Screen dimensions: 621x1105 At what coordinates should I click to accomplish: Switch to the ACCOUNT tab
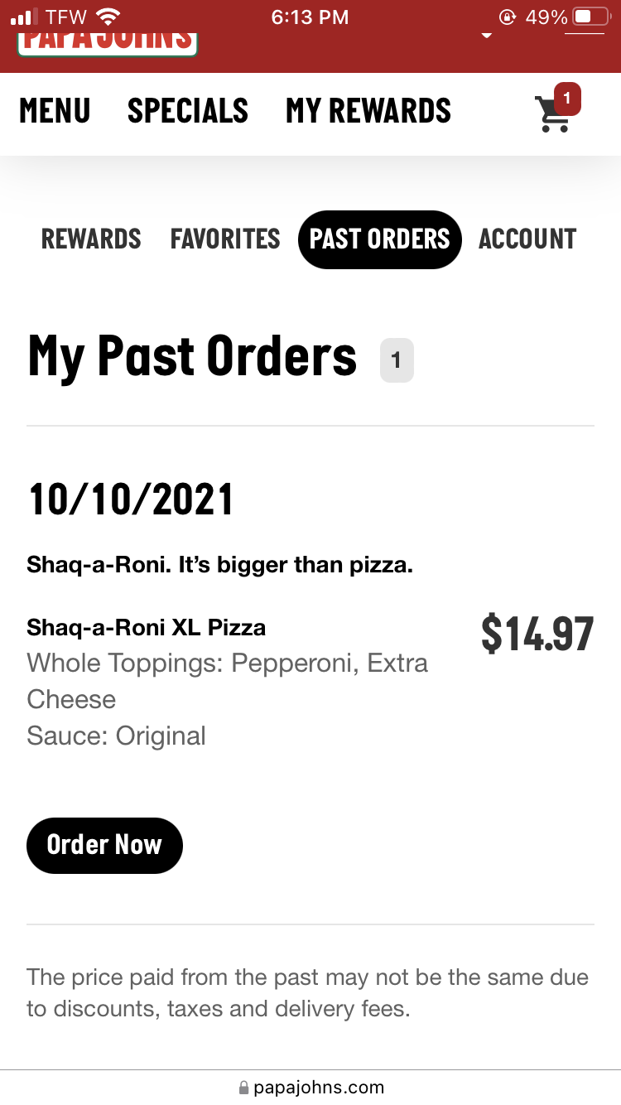click(x=527, y=239)
